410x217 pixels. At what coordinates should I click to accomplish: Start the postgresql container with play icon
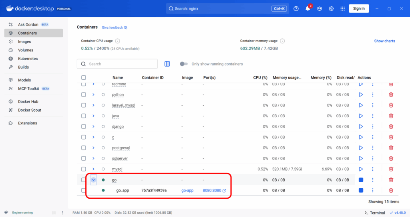tap(361, 148)
